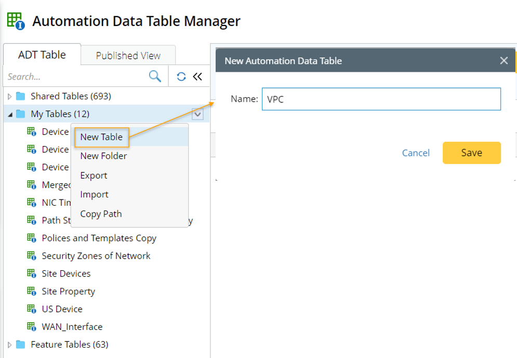Click the Cancel link in dialog
Screen dimensions: 517x358
click(416, 153)
